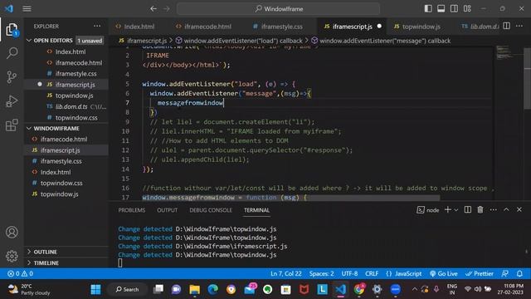Click the editor vertical scrollbar
The height and width of the screenshot is (299, 531).
(x=528, y=79)
